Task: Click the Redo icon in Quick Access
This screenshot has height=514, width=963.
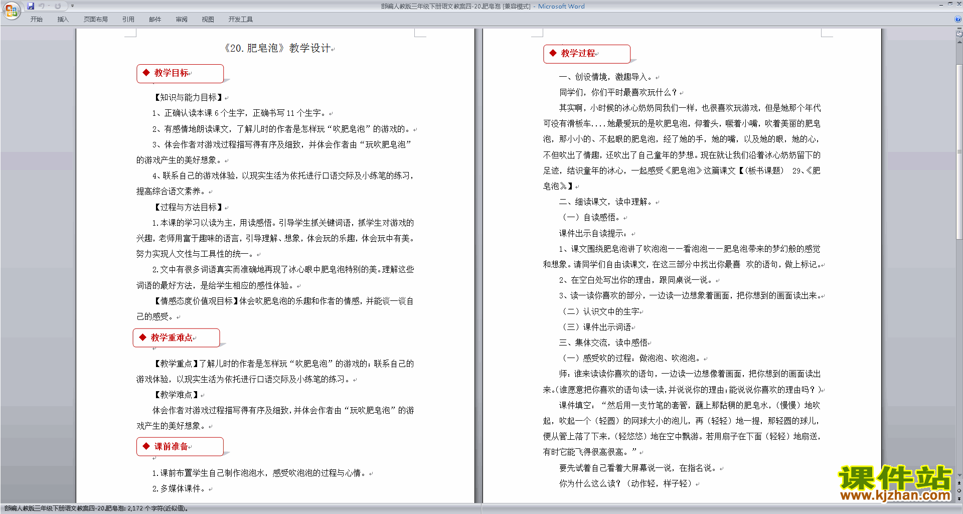Action: pos(58,6)
